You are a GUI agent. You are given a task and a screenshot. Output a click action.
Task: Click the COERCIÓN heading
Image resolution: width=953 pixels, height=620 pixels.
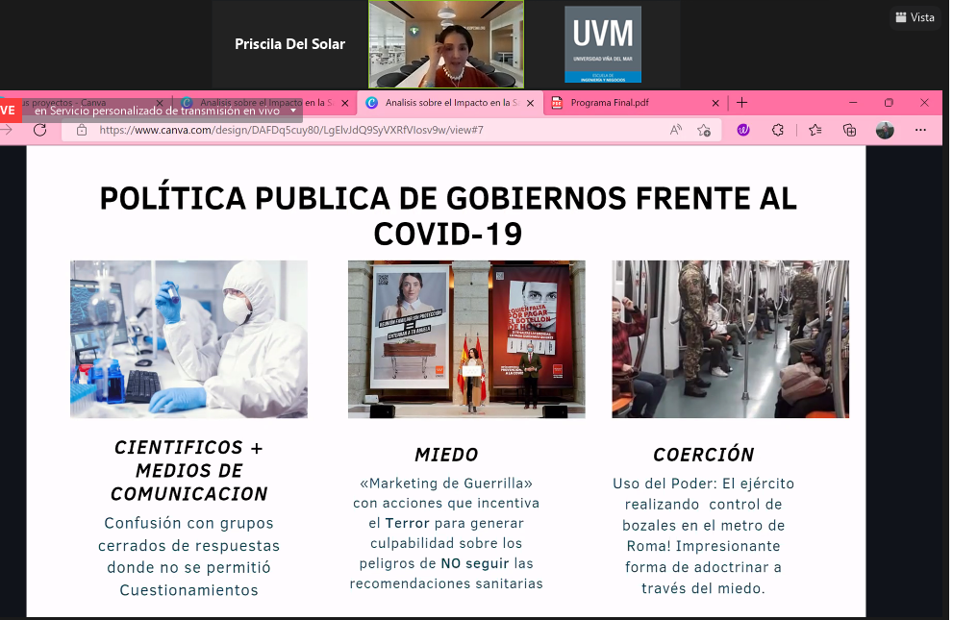703,455
